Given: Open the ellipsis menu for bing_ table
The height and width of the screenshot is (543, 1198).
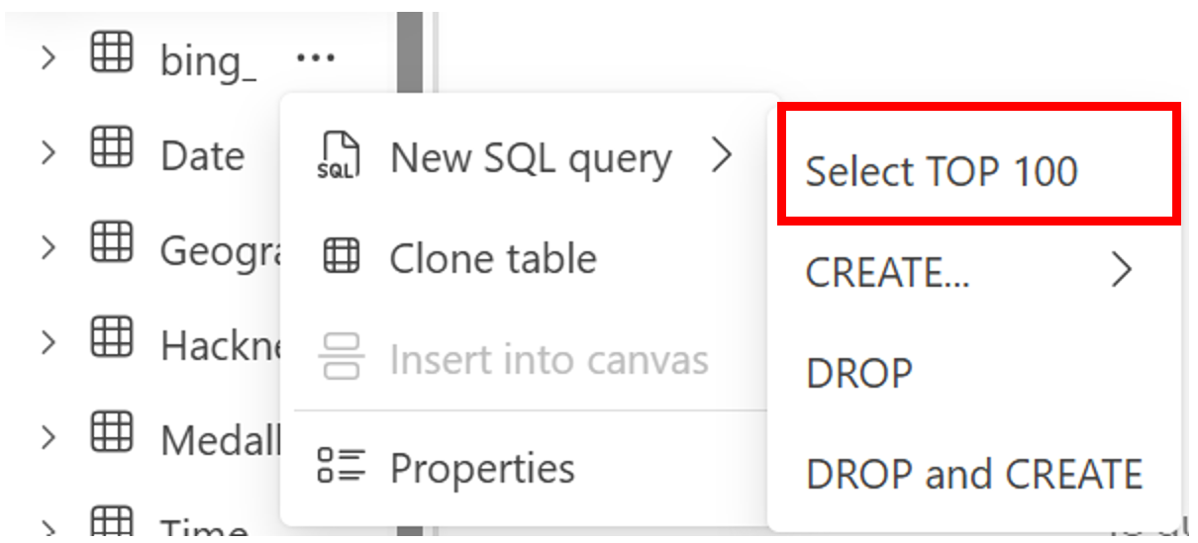Looking at the screenshot, I should click(x=316, y=58).
